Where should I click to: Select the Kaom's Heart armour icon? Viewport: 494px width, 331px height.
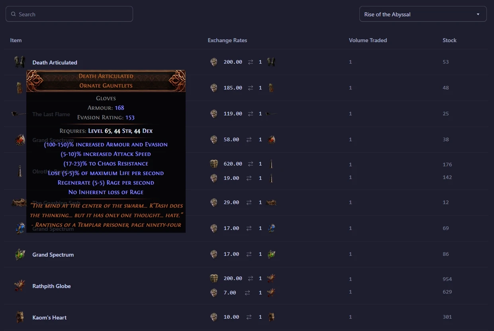tap(20, 317)
